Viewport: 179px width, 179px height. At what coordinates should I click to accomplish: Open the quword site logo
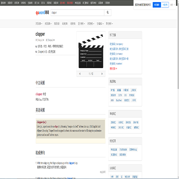click(42, 12)
